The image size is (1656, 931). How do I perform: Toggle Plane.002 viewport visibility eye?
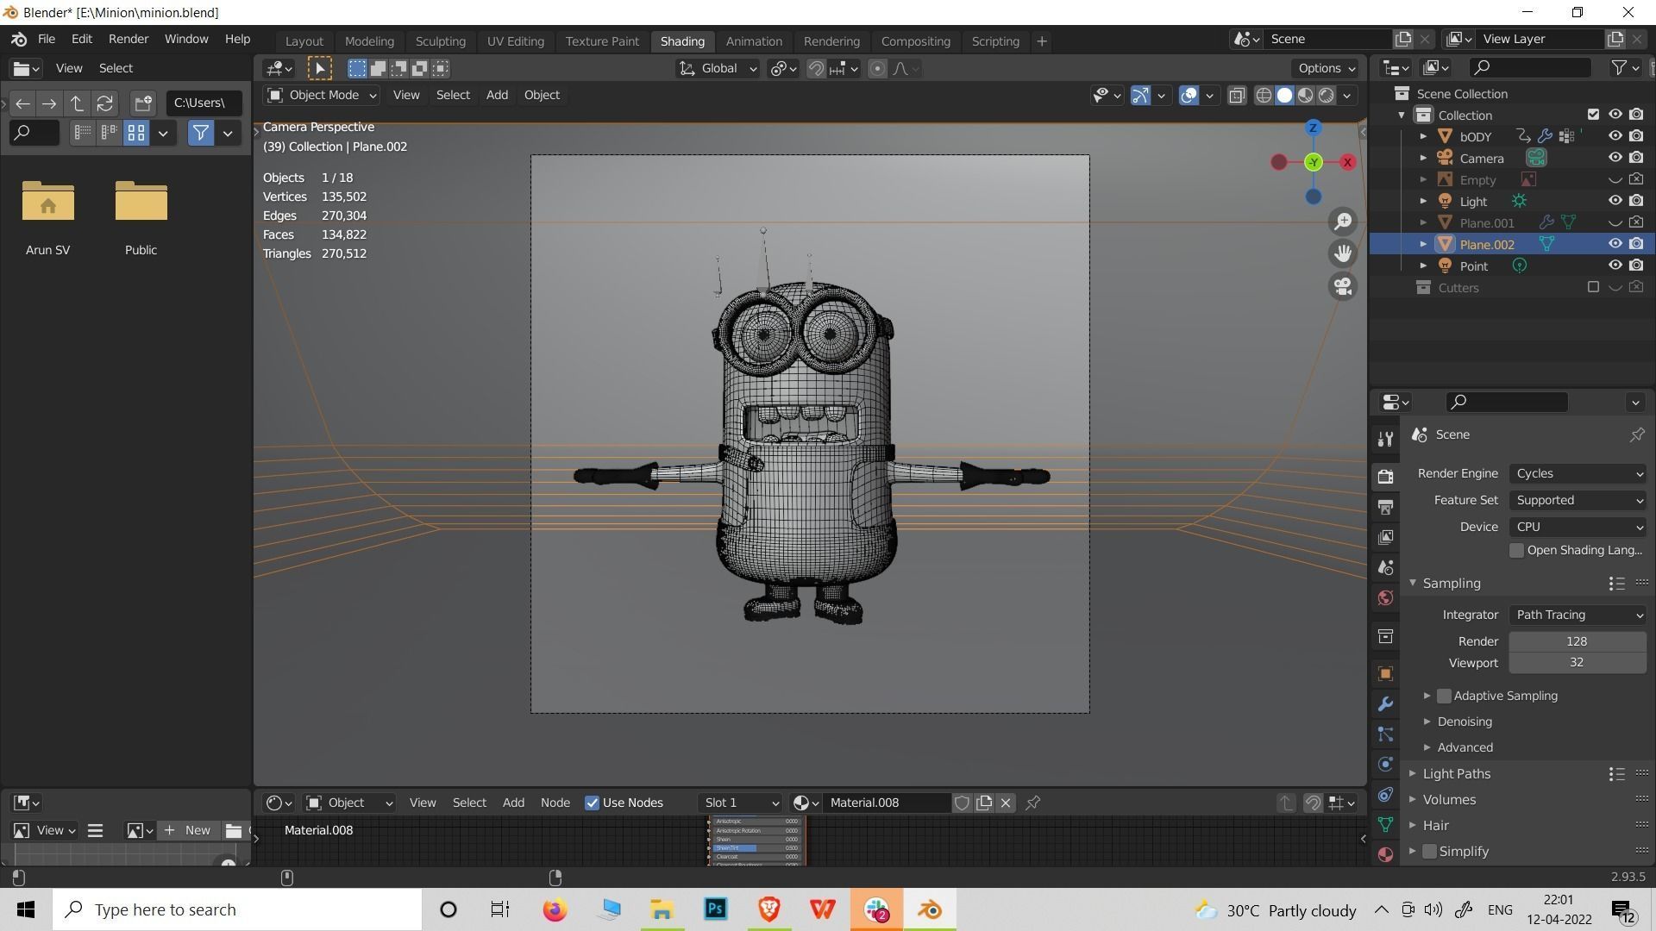1615,244
